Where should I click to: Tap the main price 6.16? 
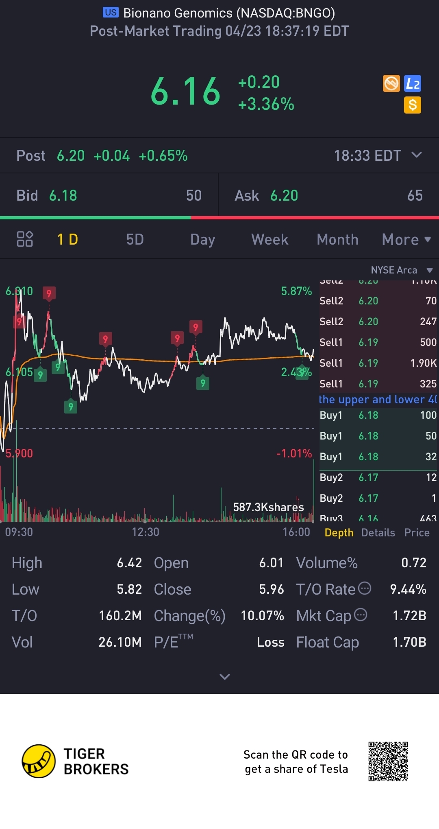click(x=185, y=92)
